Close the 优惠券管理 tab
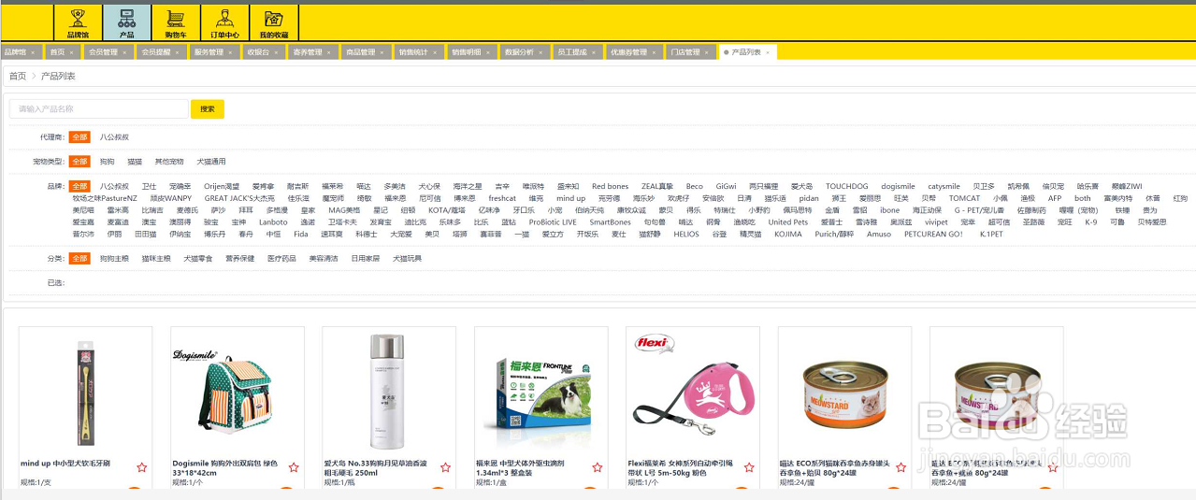 (x=656, y=52)
